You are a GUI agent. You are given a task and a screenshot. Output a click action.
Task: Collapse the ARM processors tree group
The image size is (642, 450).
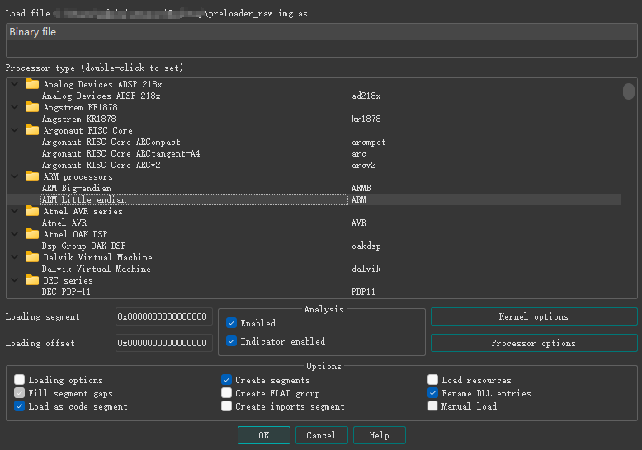coord(13,176)
